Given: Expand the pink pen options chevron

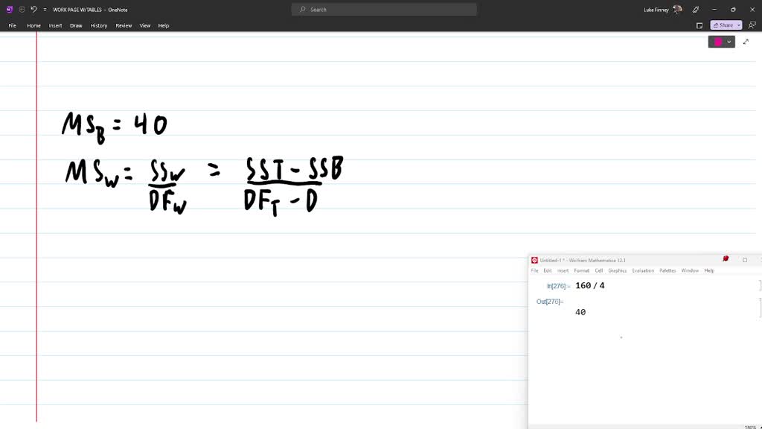Looking at the screenshot, I should (729, 42).
